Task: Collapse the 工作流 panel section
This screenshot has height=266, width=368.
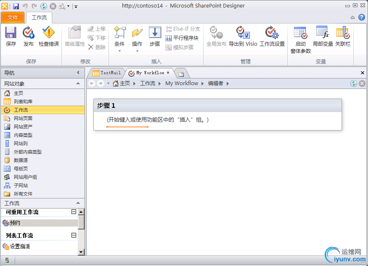Action: 78,203
